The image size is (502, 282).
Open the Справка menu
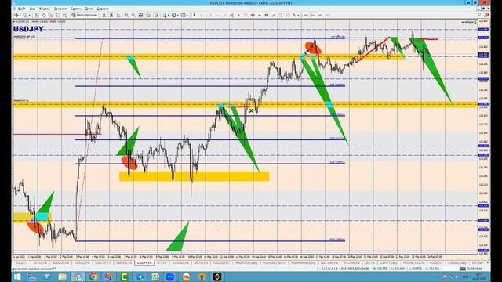coord(103,9)
